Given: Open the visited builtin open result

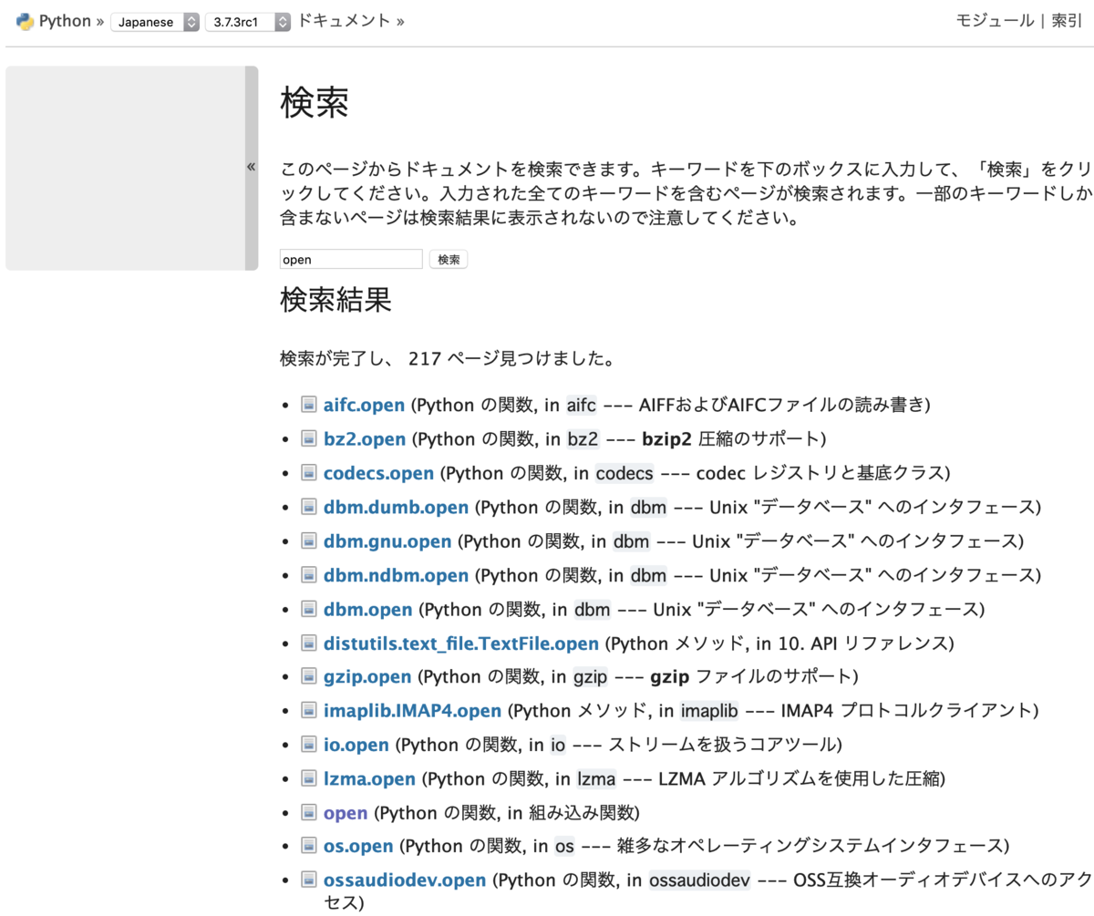Looking at the screenshot, I should tap(346, 813).
